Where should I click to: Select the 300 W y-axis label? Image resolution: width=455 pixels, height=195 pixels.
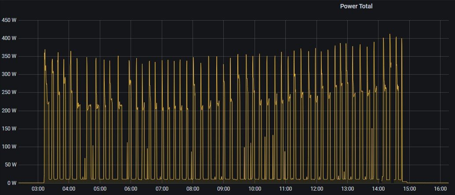[9, 75]
